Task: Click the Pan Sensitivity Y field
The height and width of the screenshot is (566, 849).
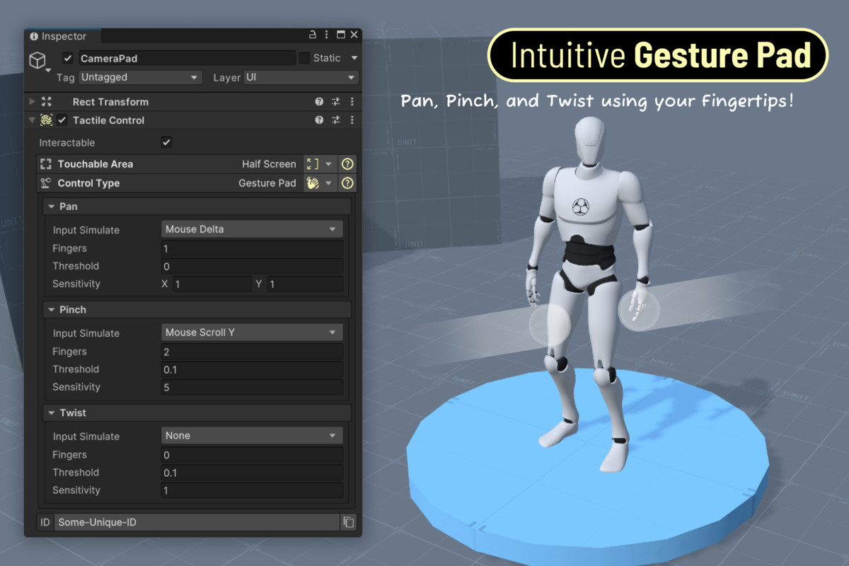Action: (305, 284)
